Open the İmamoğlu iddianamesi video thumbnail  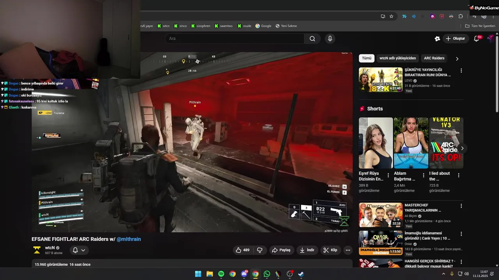point(380,243)
